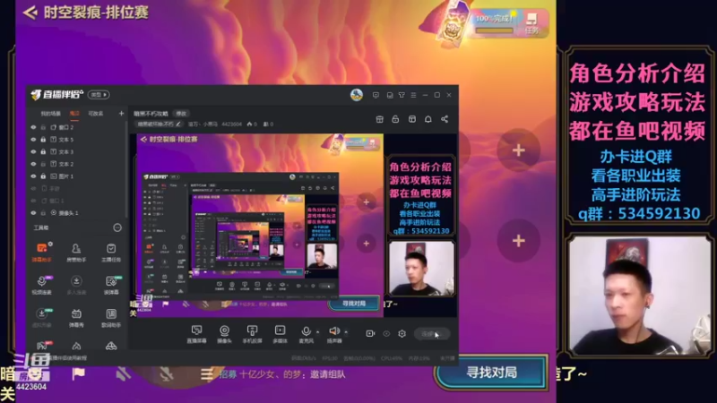Image resolution: width=717 pixels, height=403 pixels.
Task: Click the bell notification icon
Action: [428, 119]
